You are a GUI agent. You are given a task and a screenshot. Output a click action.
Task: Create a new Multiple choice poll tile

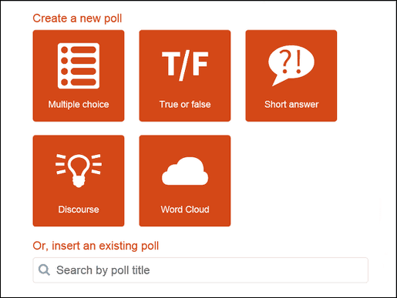79,75
